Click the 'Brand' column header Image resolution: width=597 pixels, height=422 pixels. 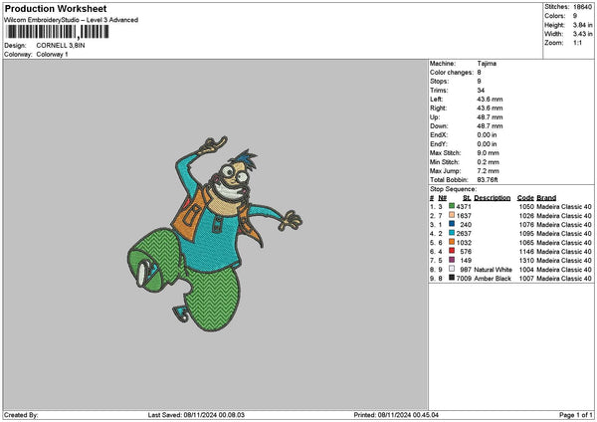point(546,198)
